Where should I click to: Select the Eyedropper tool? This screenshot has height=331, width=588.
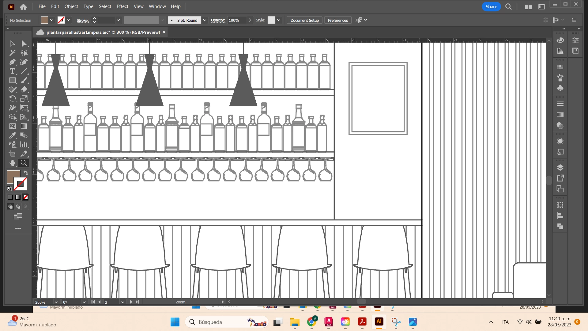click(12, 135)
